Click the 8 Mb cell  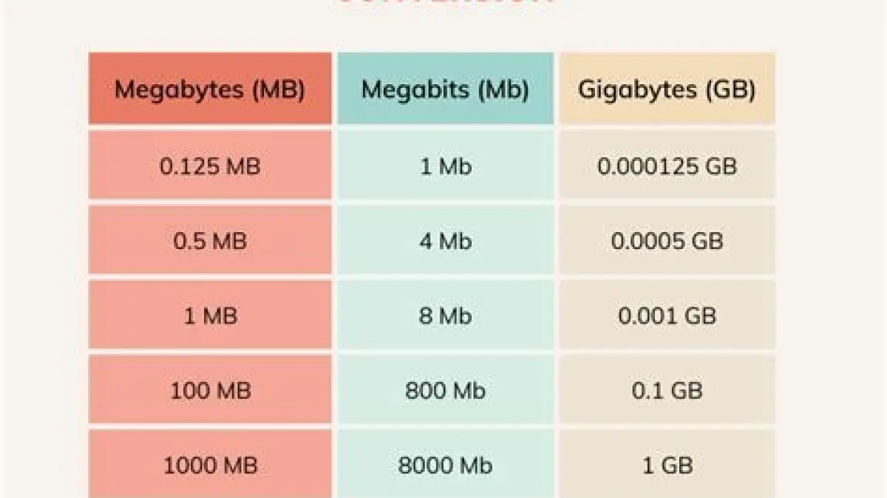point(445,316)
